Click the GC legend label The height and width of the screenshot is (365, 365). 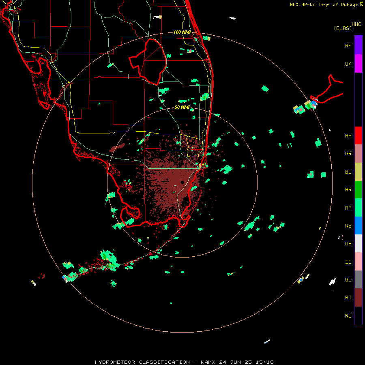[348, 279]
